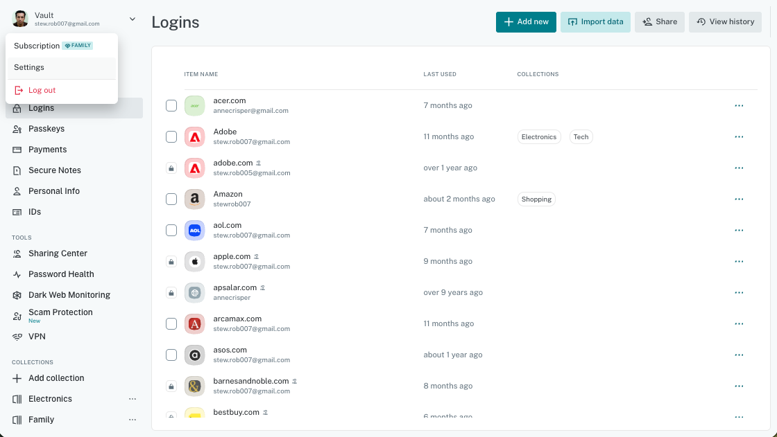Open Dark Web Monitoring tool
Image resolution: width=777 pixels, height=437 pixels.
coord(69,295)
